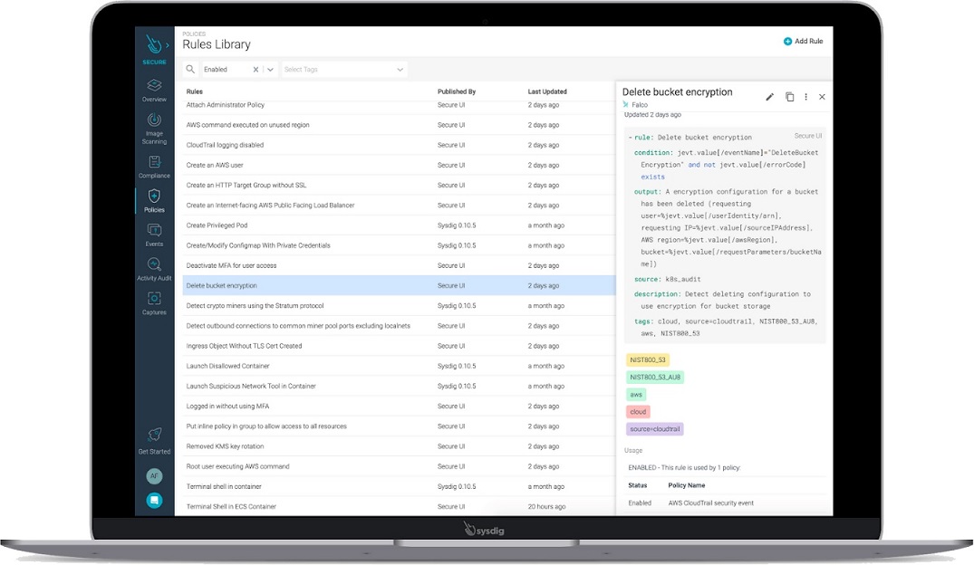
Task: Go to Image Scanning in sidebar
Action: point(154,125)
